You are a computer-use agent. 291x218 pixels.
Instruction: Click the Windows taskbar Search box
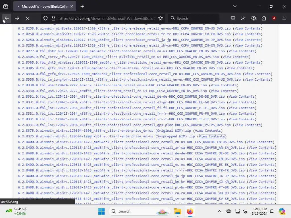(x=139, y=211)
